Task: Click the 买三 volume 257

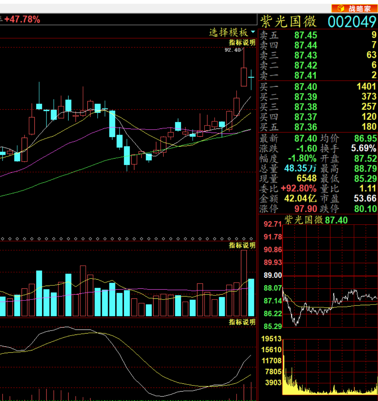Action: point(369,107)
